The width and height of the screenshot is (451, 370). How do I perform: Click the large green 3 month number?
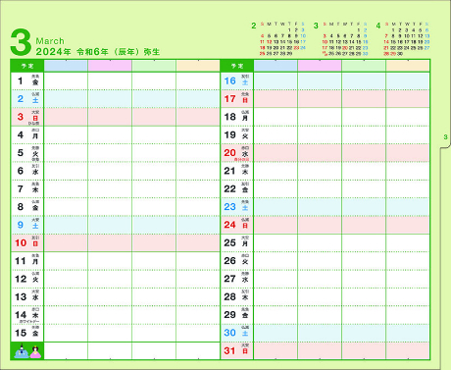(21, 42)
